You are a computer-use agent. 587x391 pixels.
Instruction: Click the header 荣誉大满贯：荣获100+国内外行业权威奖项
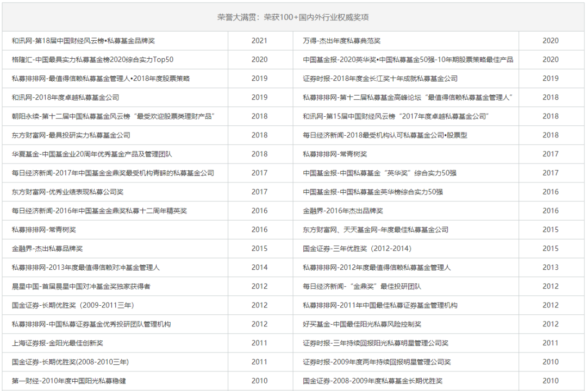293,17
